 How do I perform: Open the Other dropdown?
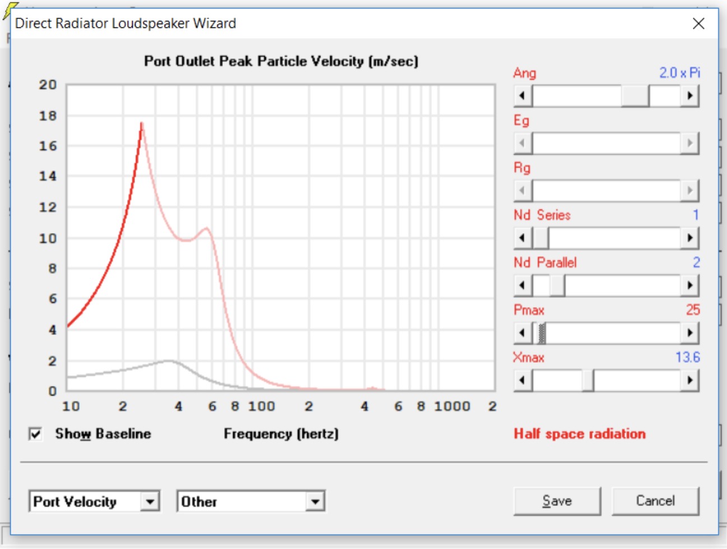pos(315,501)
